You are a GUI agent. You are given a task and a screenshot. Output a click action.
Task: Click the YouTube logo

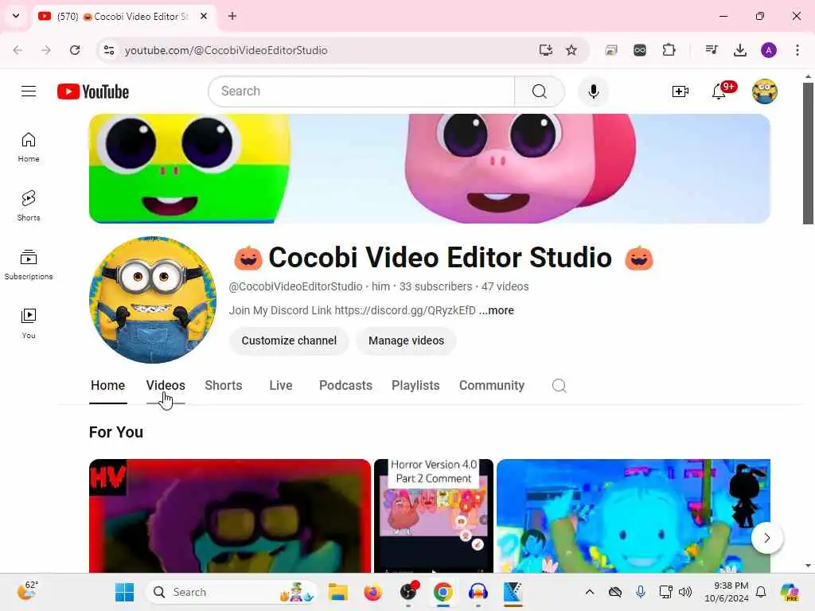coord(93,91)
